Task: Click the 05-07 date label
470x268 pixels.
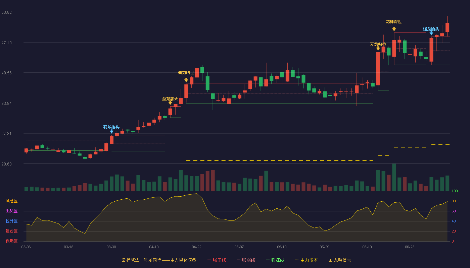Action: click(239, 247)
